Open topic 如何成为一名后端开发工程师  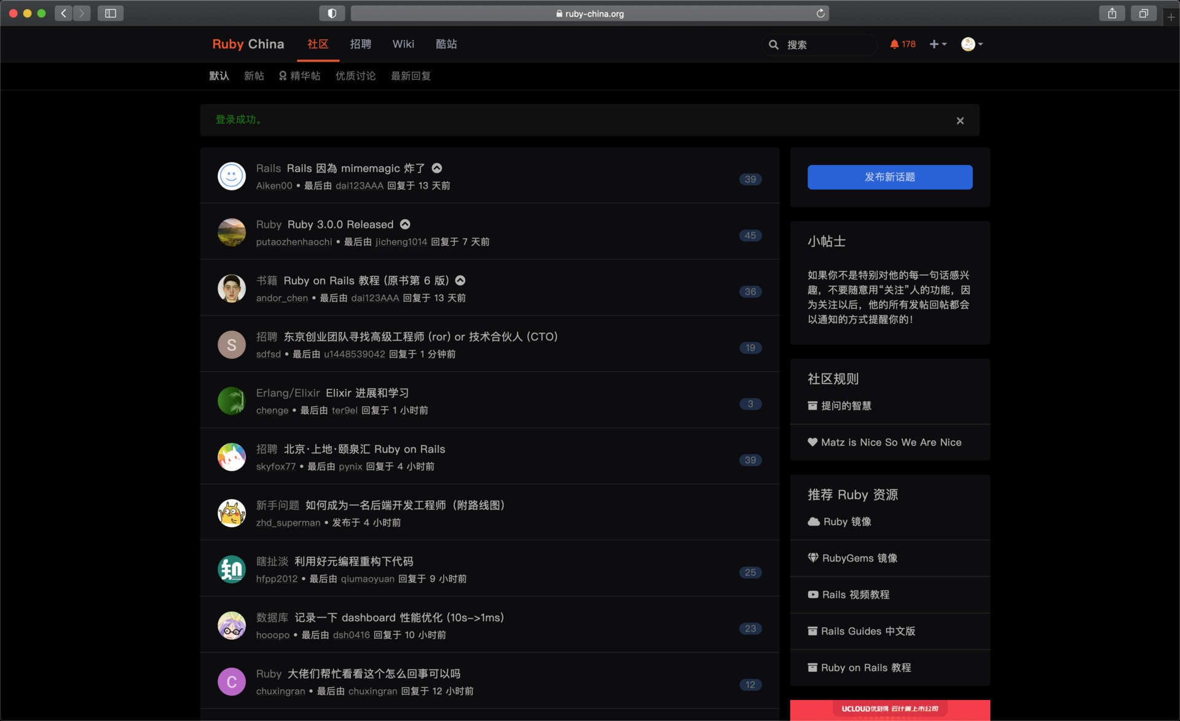[405, 505]
